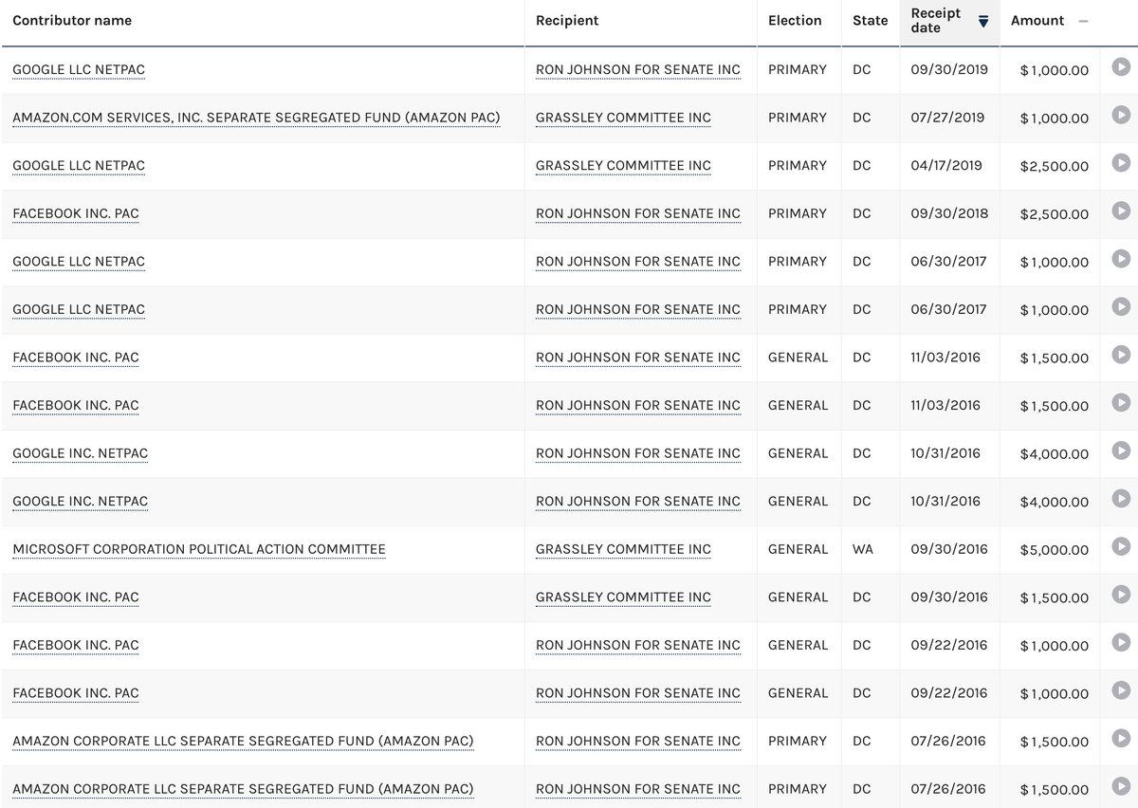Sort table by Contributor name header
The height and width of the screenshot is (808, 1138).
[x=72, y=21]
